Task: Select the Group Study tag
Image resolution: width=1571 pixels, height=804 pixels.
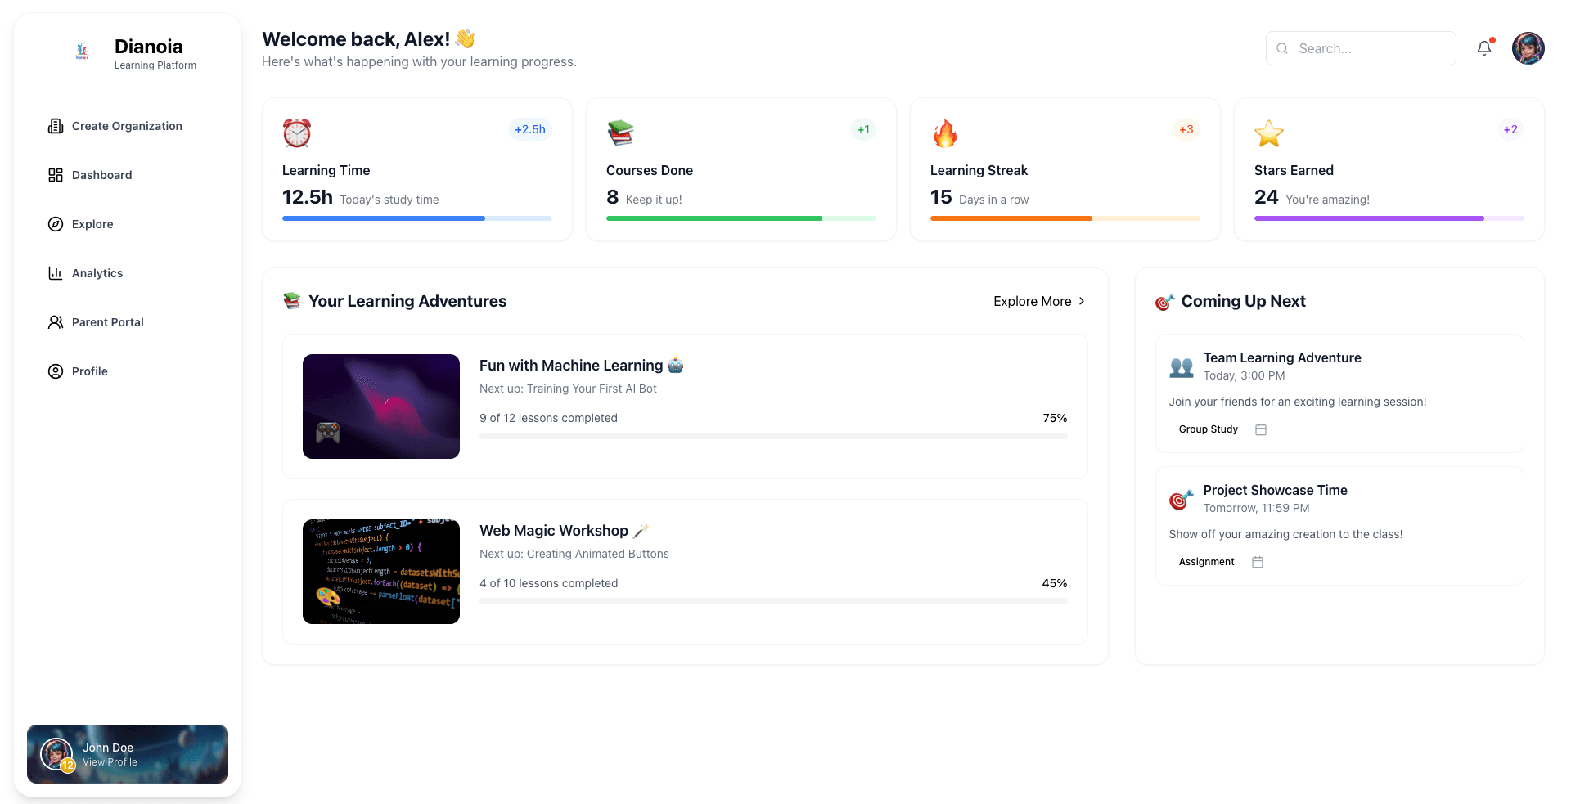Action: click(x=1208, y=429)
